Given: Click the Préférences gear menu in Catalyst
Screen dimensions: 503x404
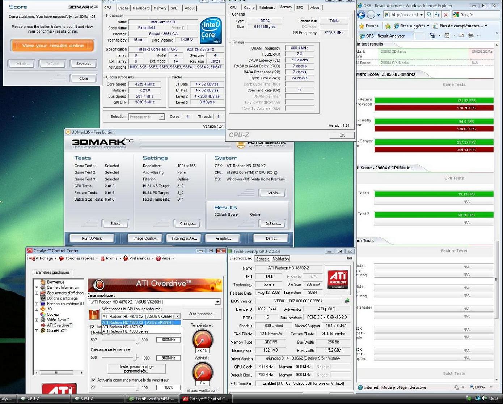Looking at the screenshot, I should click(x=139, y=258).
